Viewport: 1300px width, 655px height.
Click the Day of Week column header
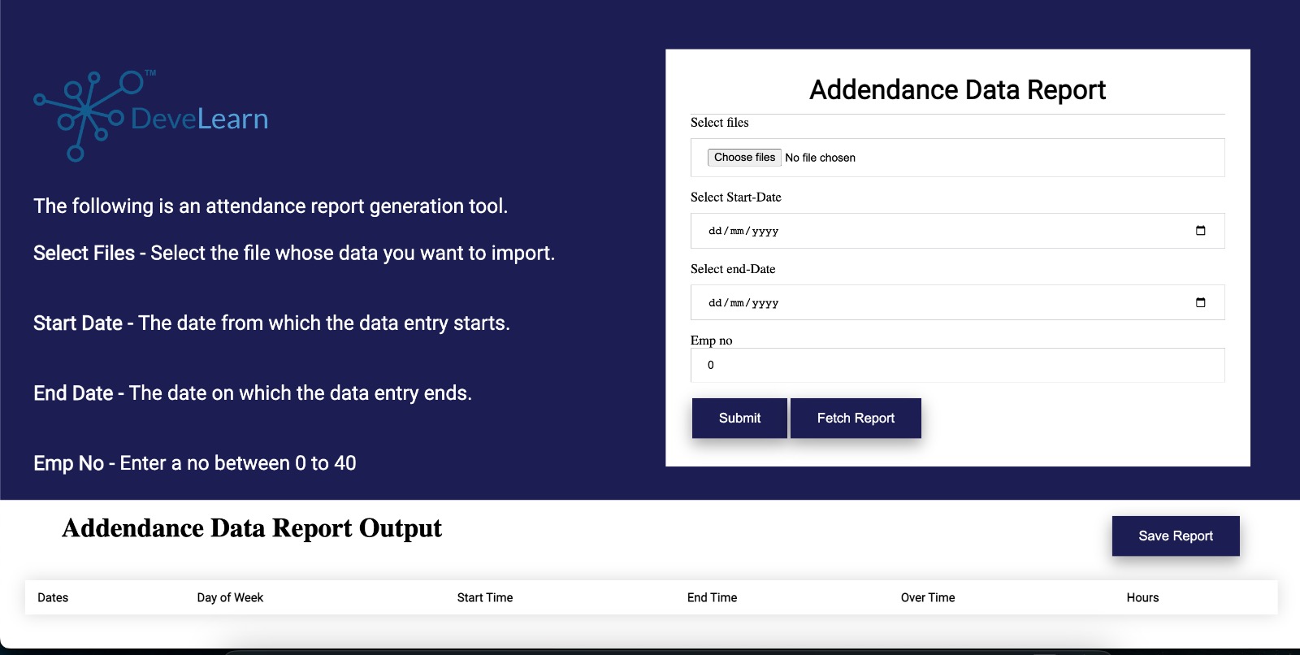pyautogui.click(x=230, y=597)
